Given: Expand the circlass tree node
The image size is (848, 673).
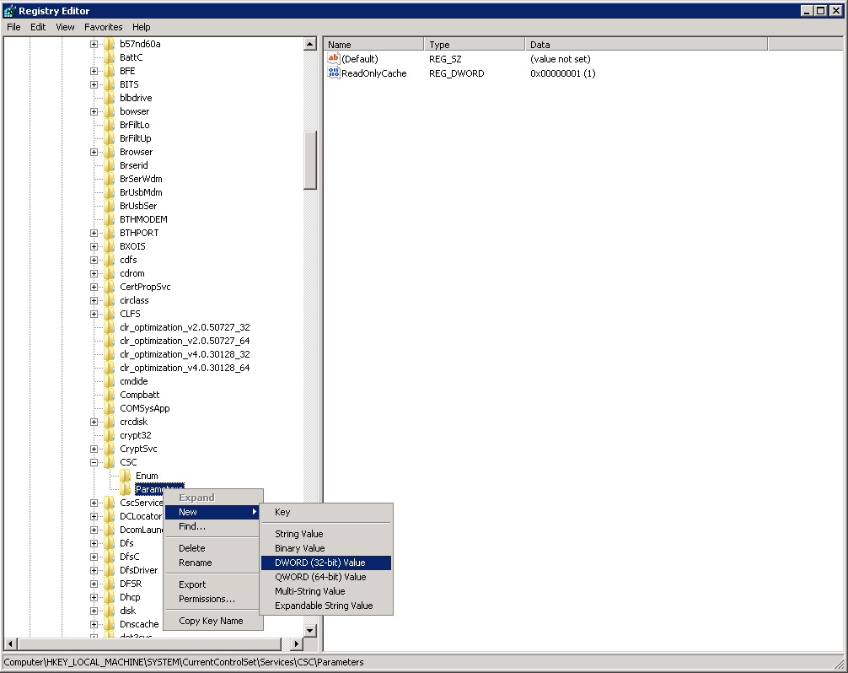Looking at the screenshot, I should [x=94, y=301].
